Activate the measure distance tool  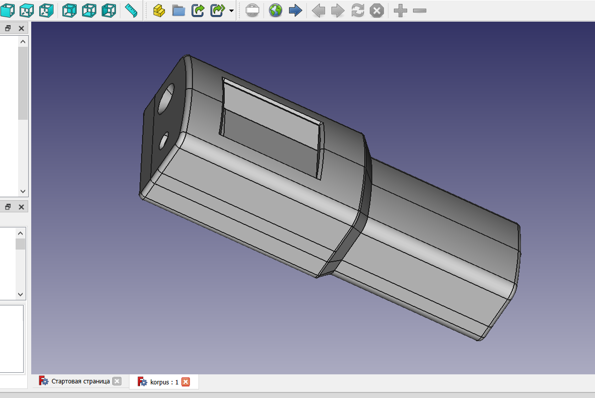coord(130,10)
